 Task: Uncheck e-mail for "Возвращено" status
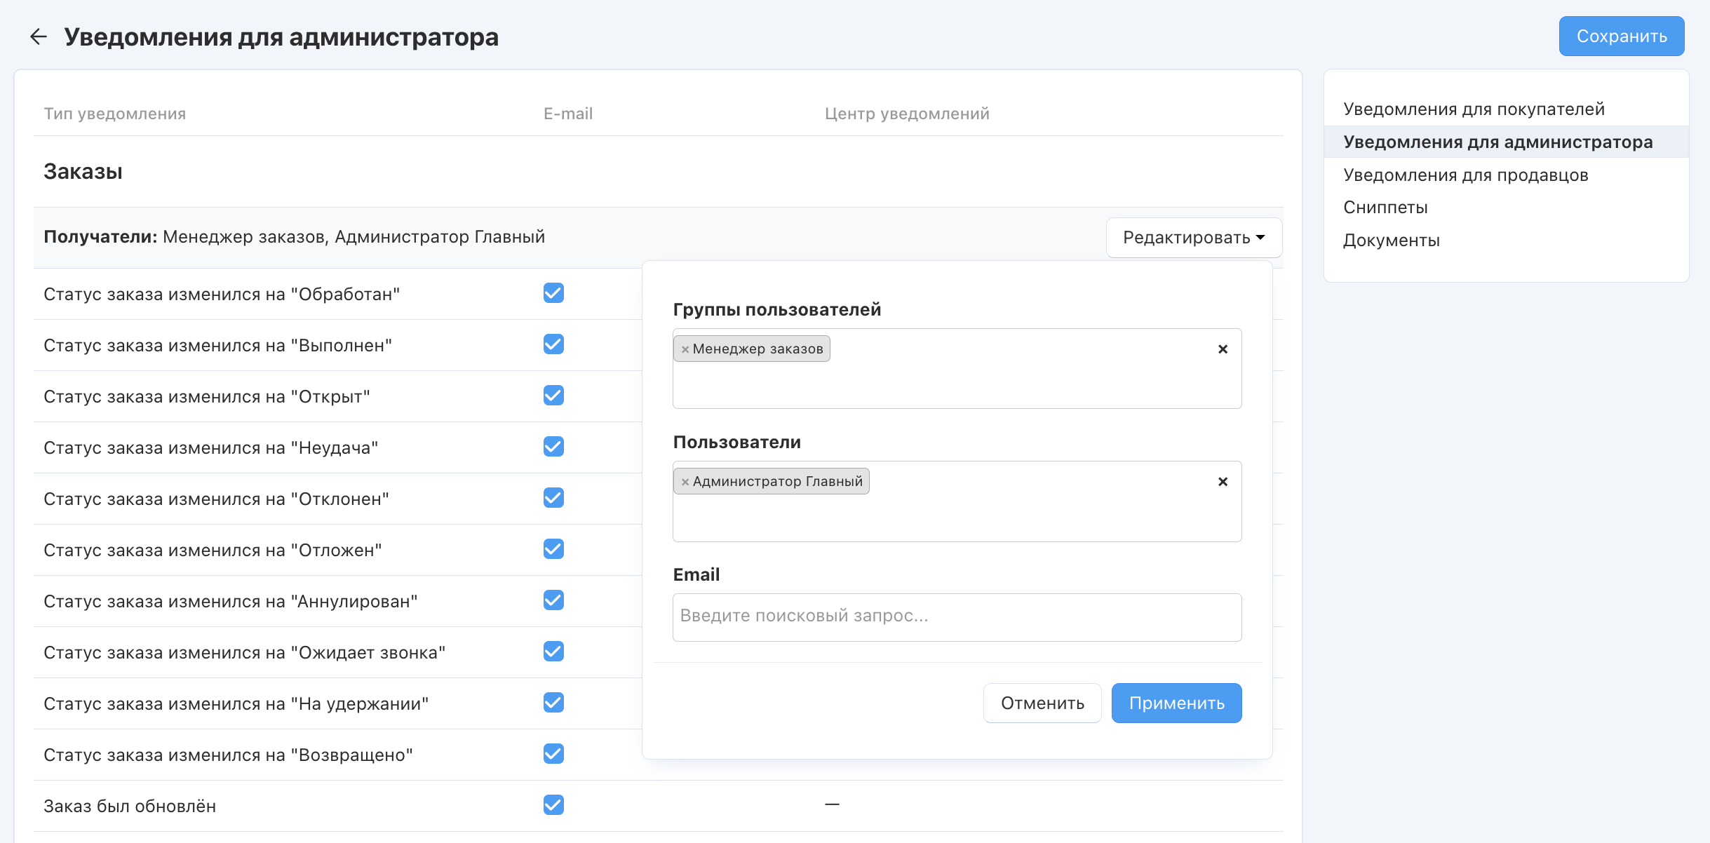pyautogui.click(x=553, y=754)
